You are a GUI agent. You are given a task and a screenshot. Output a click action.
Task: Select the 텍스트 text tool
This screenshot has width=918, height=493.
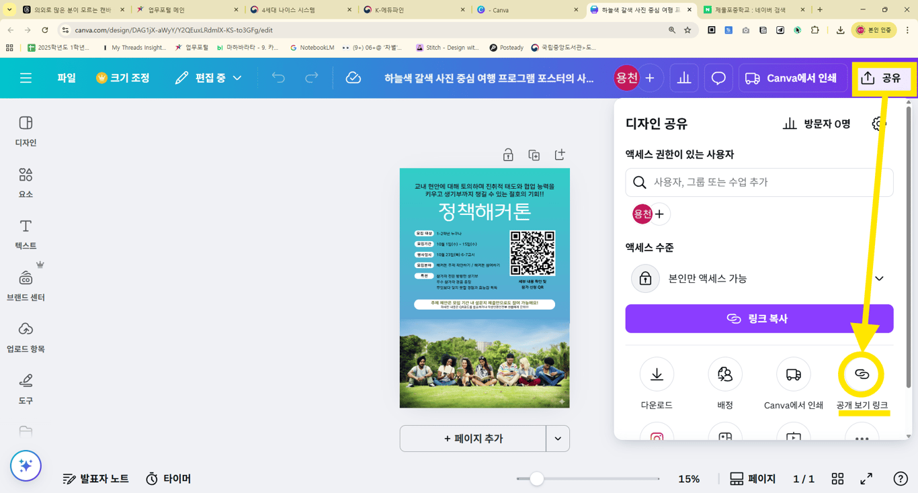pos(26,234)
